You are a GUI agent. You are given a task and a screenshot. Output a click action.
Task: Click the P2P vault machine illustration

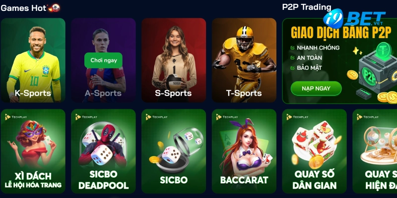tap(377, 69)
